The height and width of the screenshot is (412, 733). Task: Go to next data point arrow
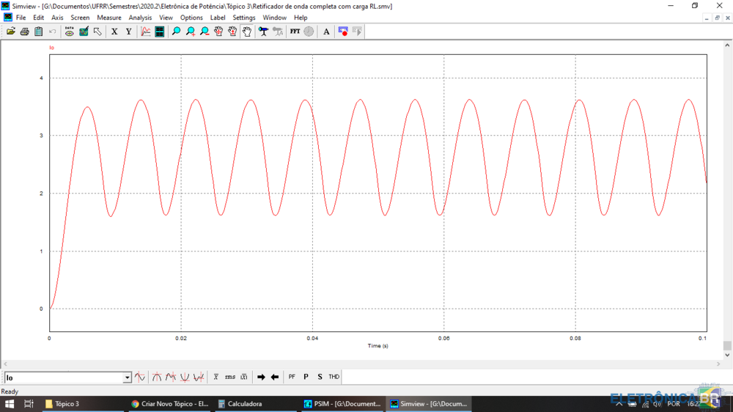tap(261, 377)
